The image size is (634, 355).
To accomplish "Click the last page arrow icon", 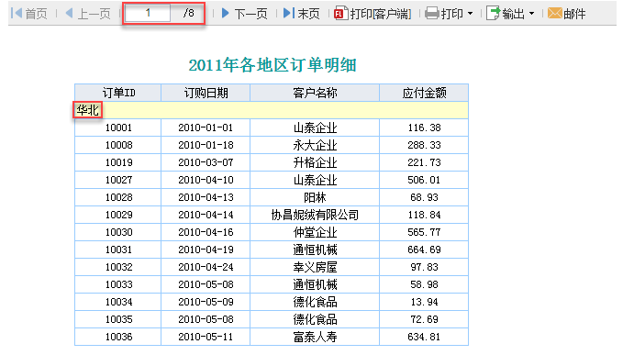I will coord(289,13).
